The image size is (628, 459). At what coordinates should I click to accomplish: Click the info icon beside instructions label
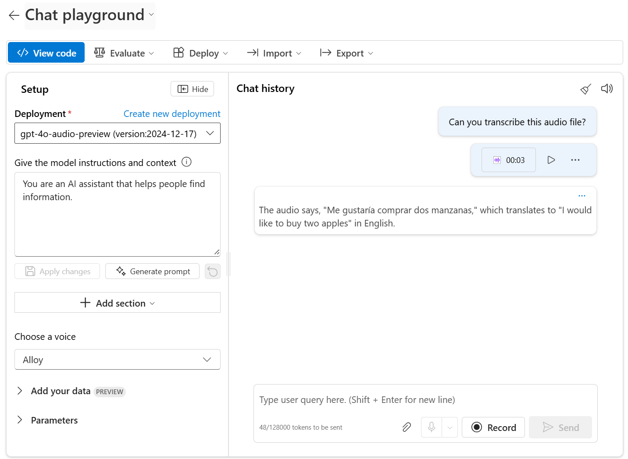coord(186,162)
